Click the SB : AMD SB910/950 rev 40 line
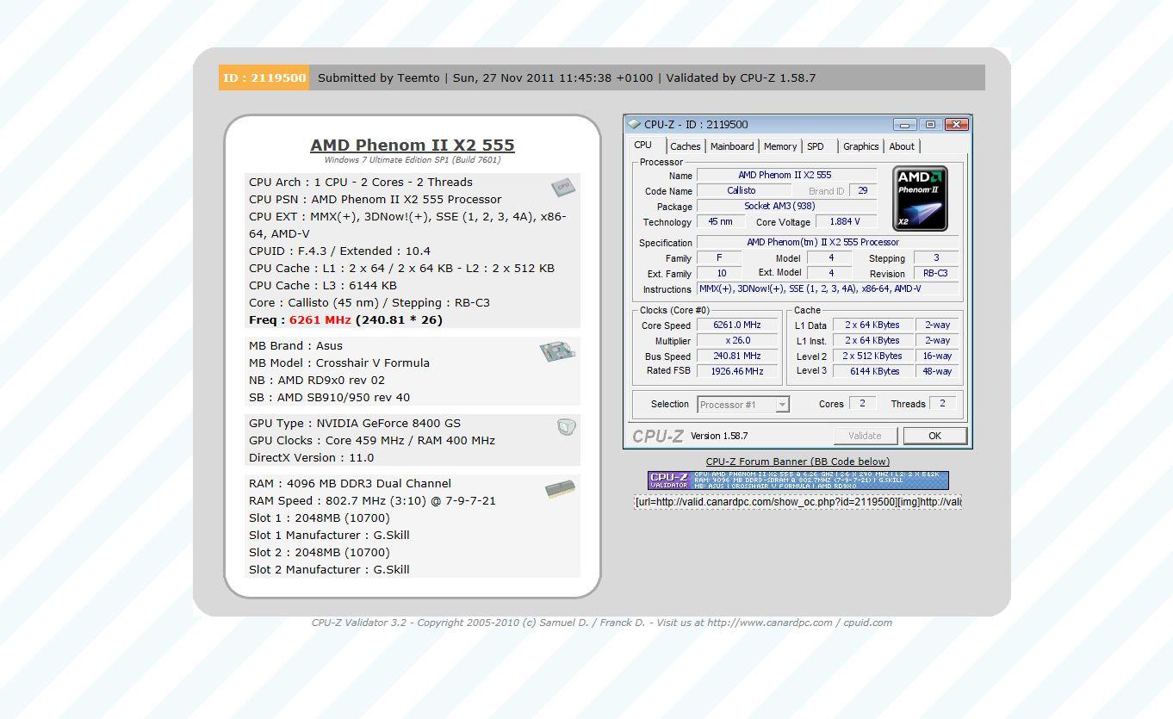The image size is (1173, 719). pyautogui.click(x=330, y=398)
